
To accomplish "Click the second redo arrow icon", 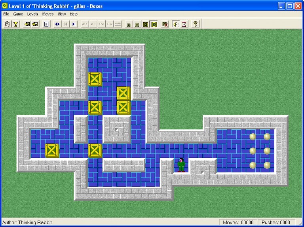I will tap(110, 24).
